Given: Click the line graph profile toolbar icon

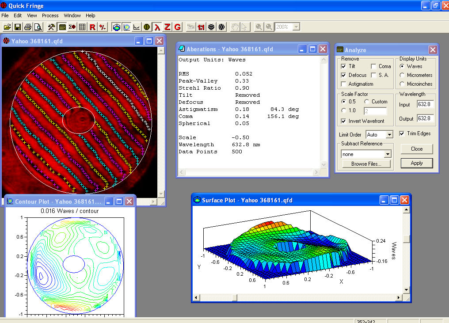Looking at the screenshot, I should click(x=137, y=27).
